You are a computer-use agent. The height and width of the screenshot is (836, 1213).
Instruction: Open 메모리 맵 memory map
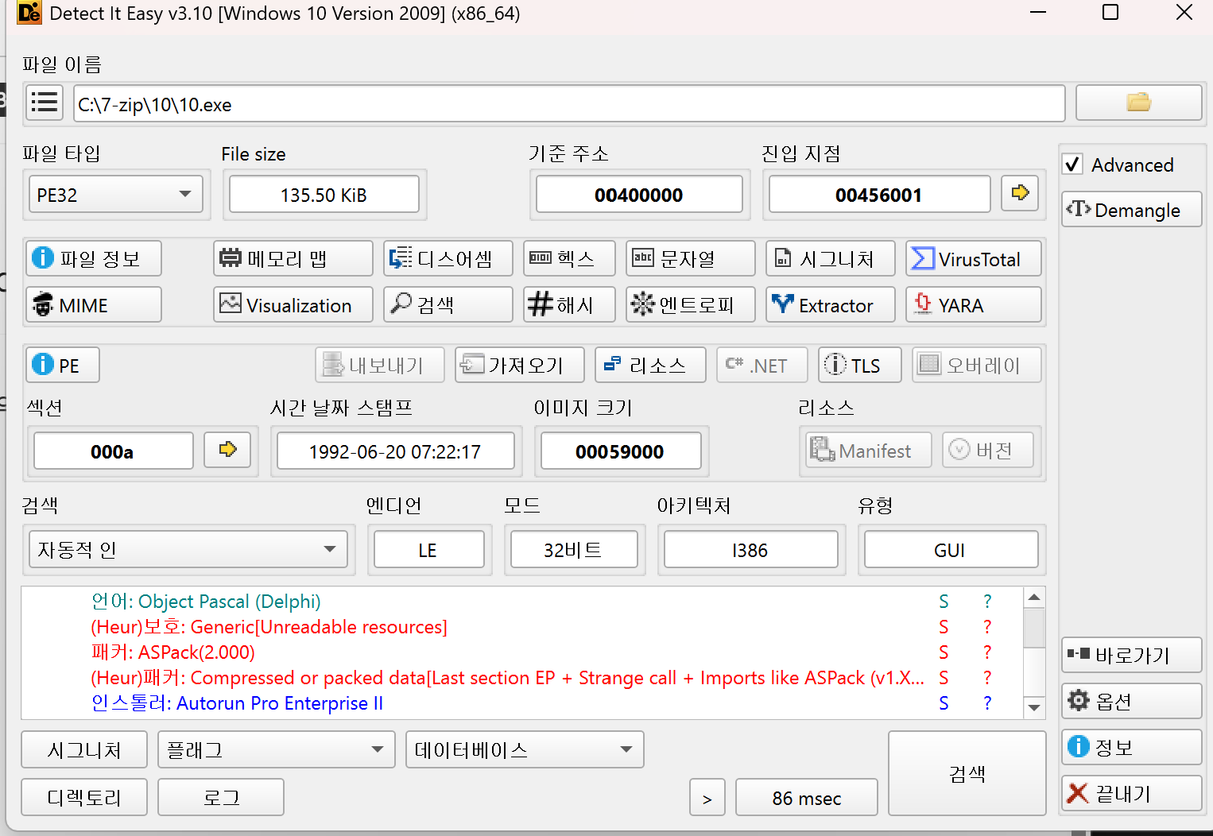[293, 258]
